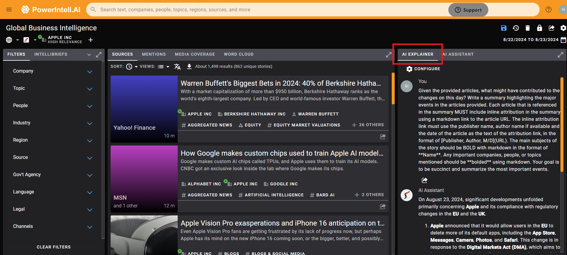Select the Sources tab
This screenshot has height=255, width=567.
click(x=123, y=54)
